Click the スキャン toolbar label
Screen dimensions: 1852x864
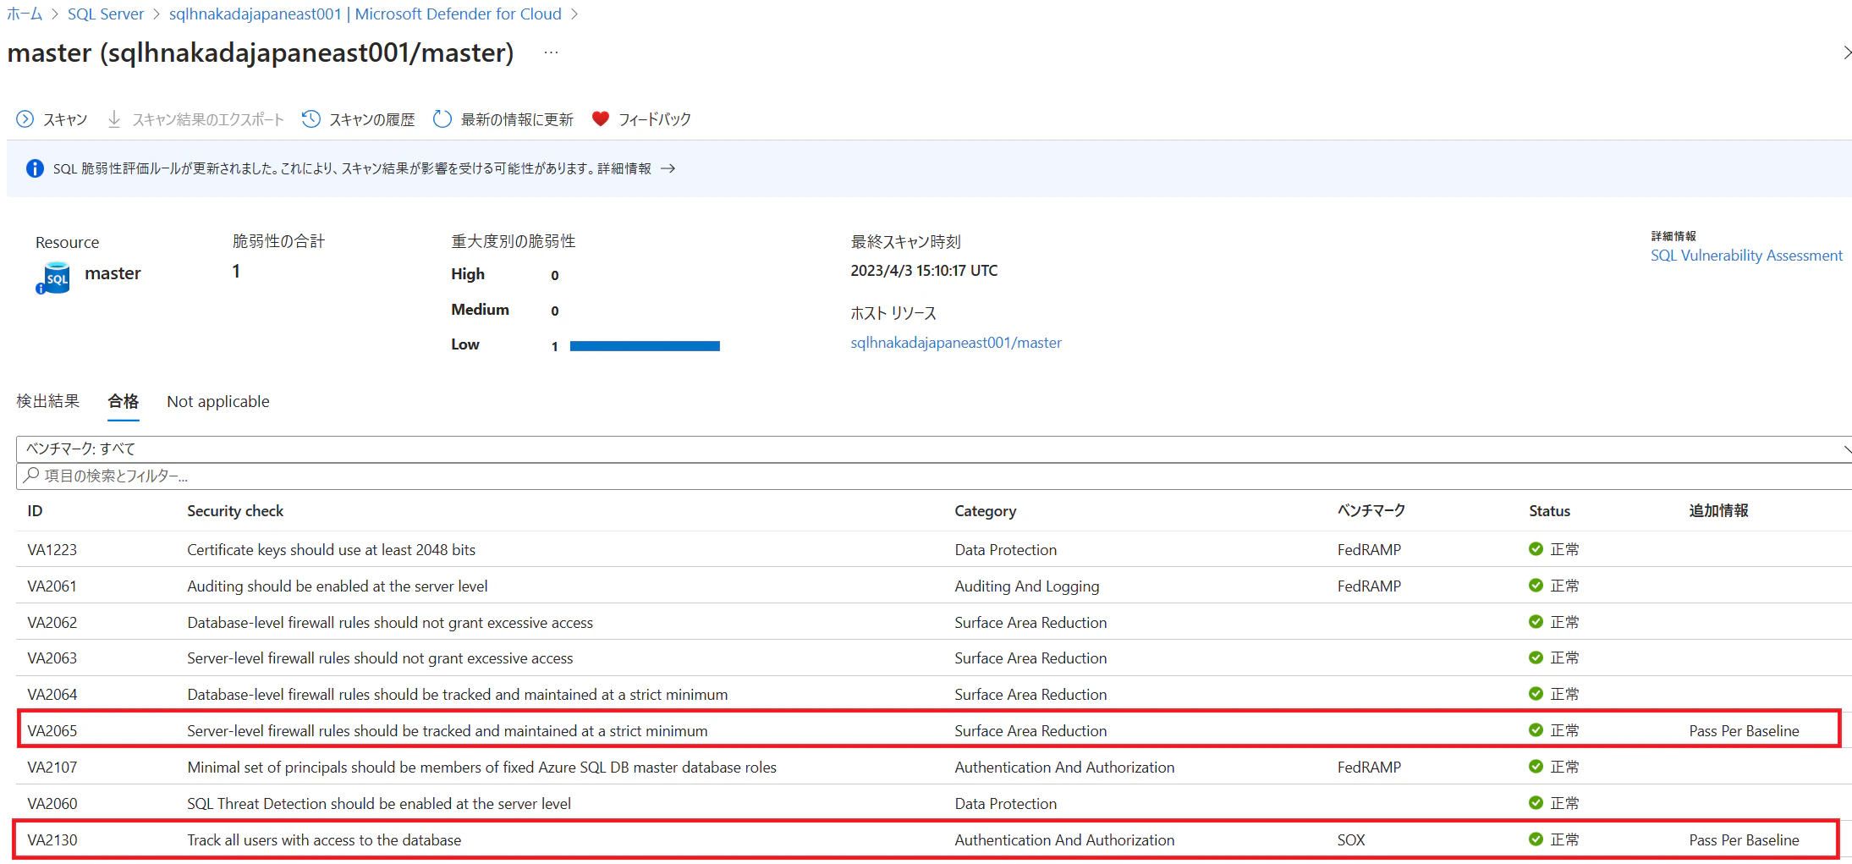pos(65,120)
